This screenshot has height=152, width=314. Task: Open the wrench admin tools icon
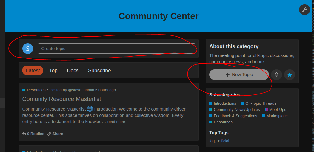tap(304, 10)
